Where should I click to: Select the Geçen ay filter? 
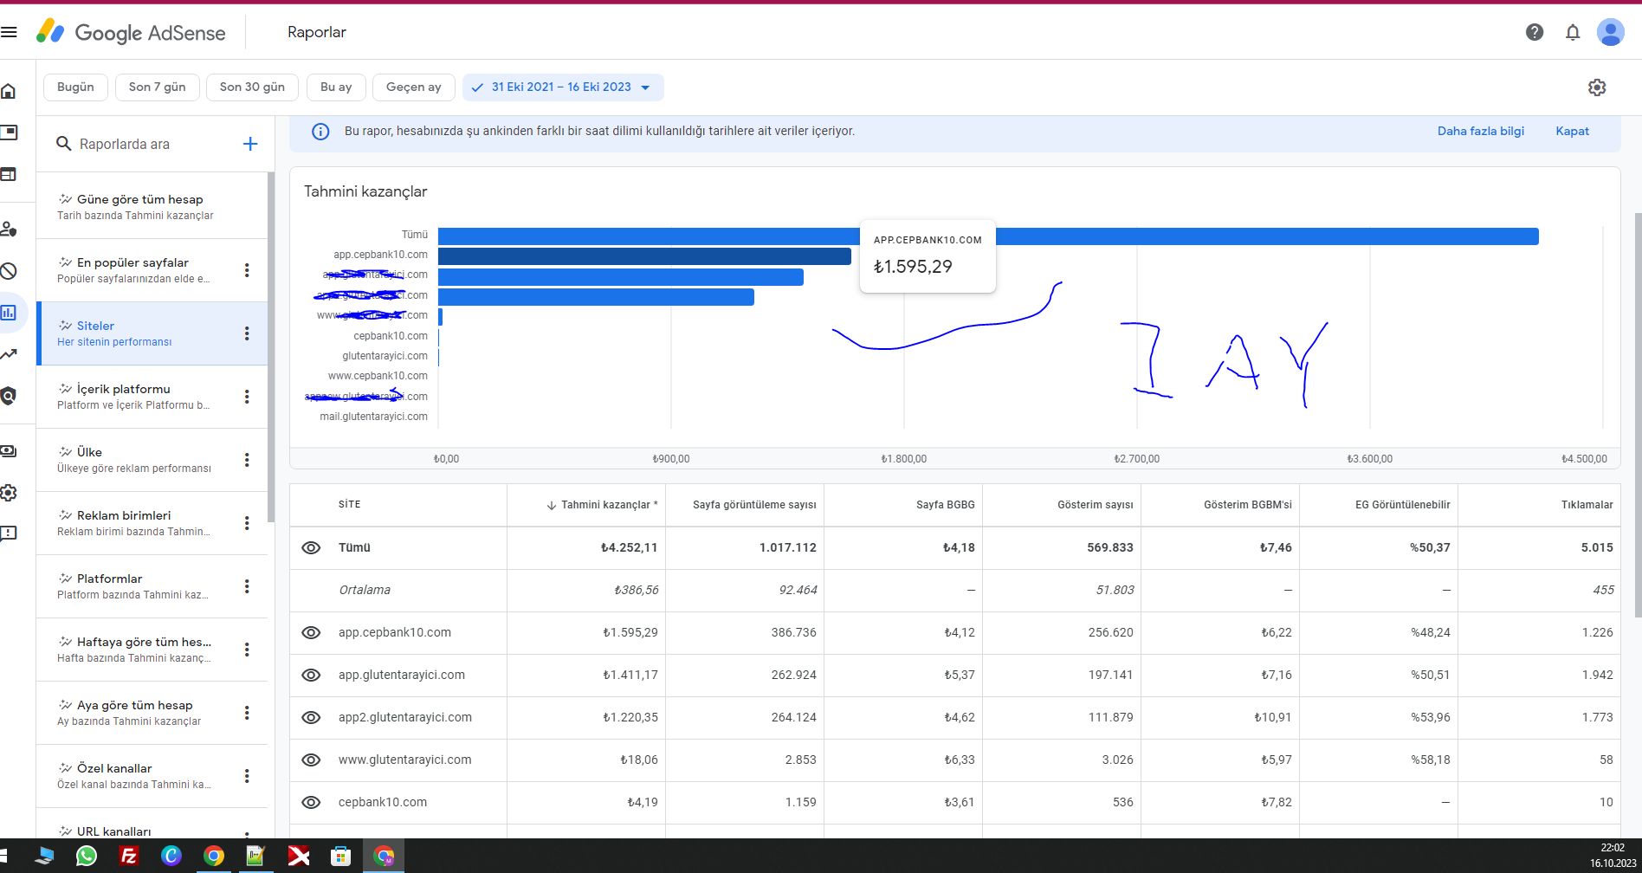pos(413,87)
